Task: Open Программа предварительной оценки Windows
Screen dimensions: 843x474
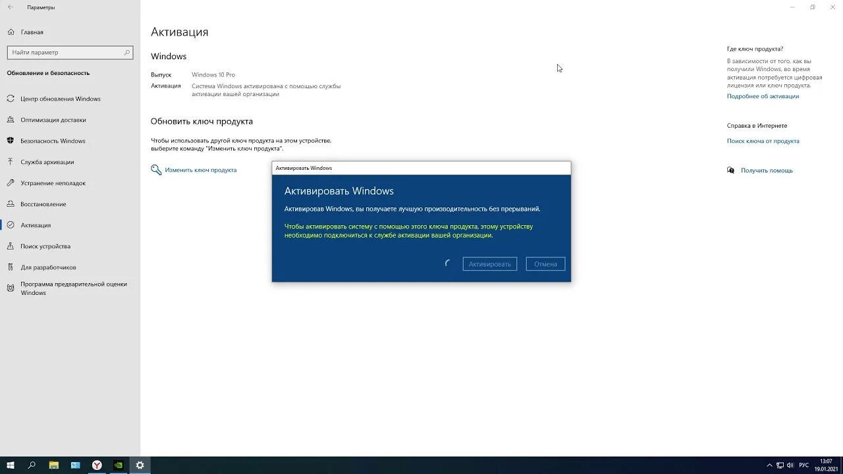Action: tap(74, 288)
